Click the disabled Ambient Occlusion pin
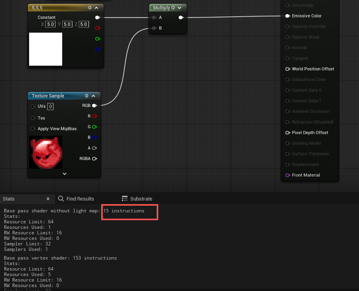Screen dimensions: 359x291 pos(288,111)
